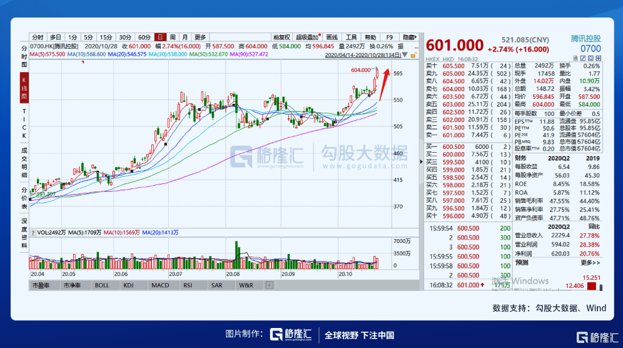Screen dimensions: 623x348
Task: Open the F9 deep-data button
Action: click(x=389, y=37)
